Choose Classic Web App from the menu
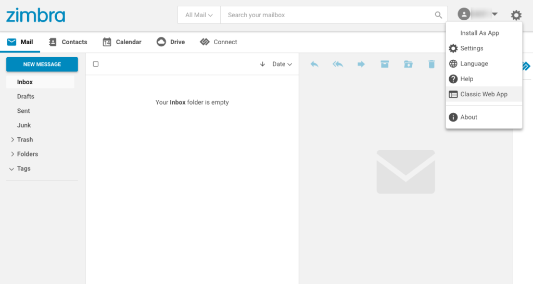 coord(484,94)
